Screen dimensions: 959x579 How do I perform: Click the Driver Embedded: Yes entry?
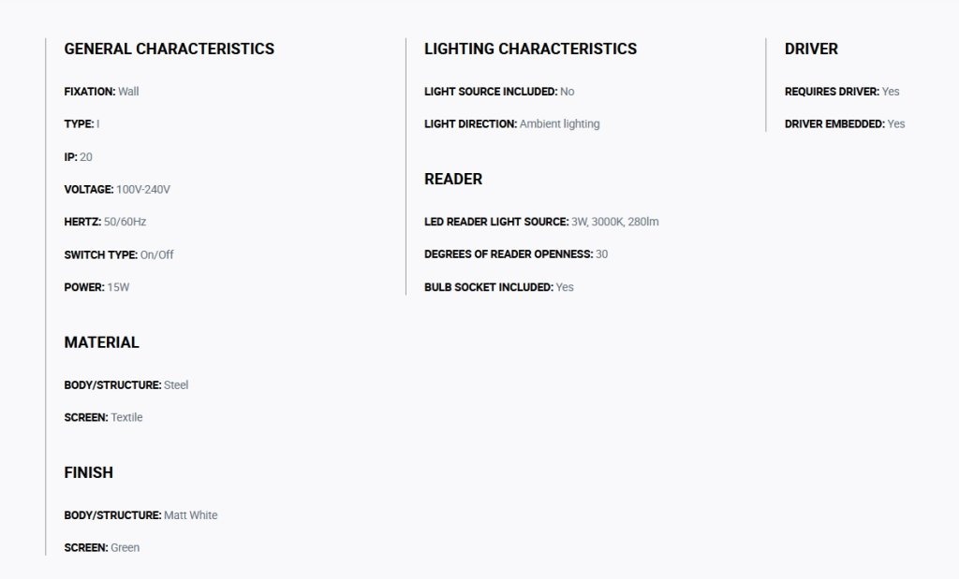point(845,124)
